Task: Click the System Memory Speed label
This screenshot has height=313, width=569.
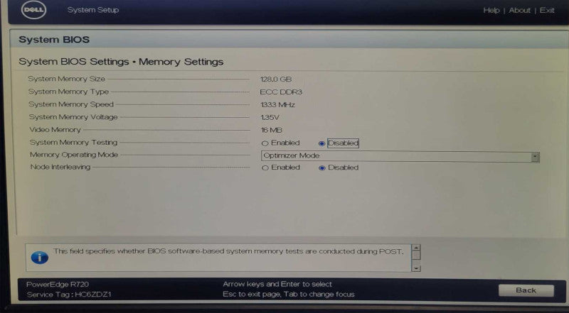Action: (71, 104)
